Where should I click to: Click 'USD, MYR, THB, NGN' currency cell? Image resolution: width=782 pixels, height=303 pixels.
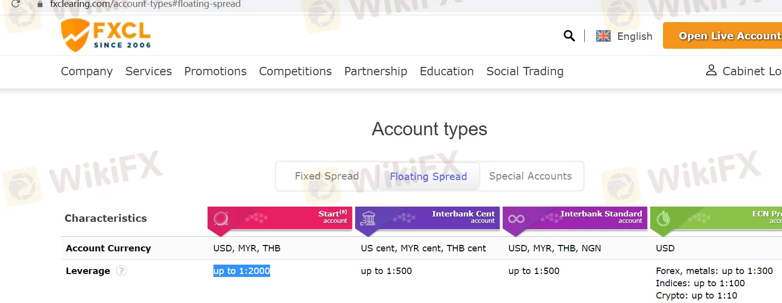[555, 248]
